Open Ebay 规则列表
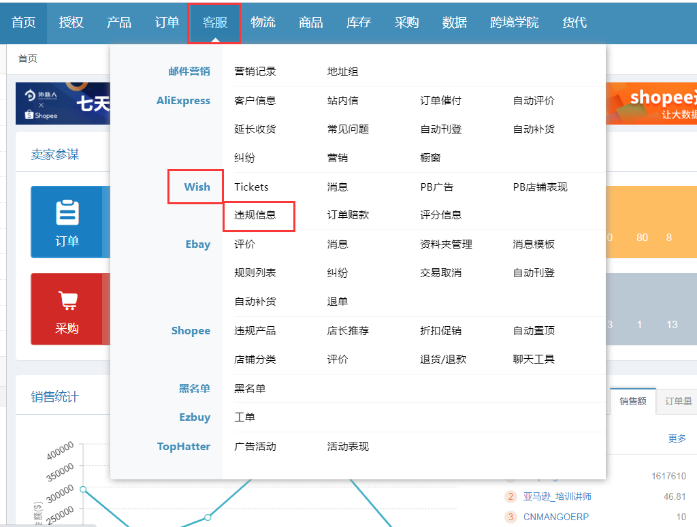This screenshot has width=697, height=527. tap(255, 272)
